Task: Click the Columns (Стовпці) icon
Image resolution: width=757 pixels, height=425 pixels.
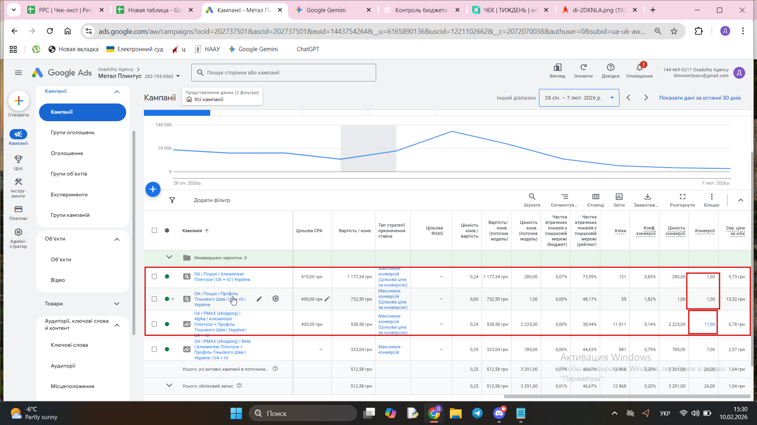Action: coord(595,197)
